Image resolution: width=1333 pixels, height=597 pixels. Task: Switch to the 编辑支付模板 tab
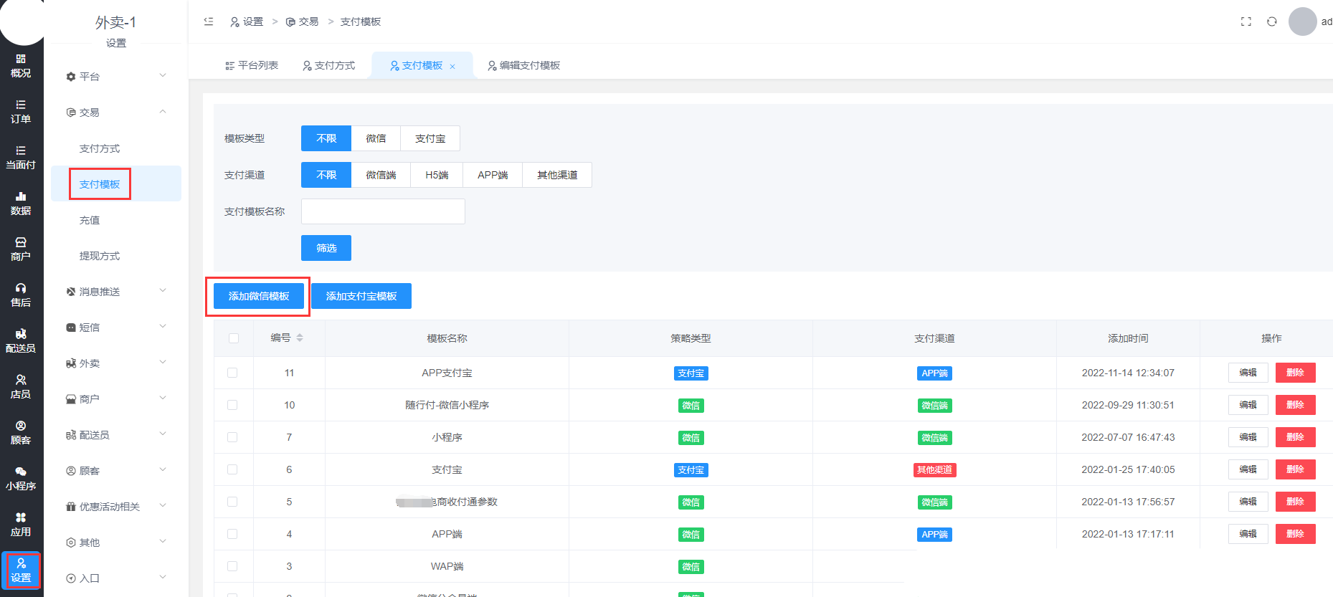click(x=524, y=65)
